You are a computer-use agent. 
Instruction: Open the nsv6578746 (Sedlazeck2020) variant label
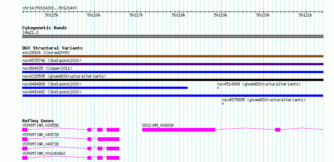click(52, 60)
